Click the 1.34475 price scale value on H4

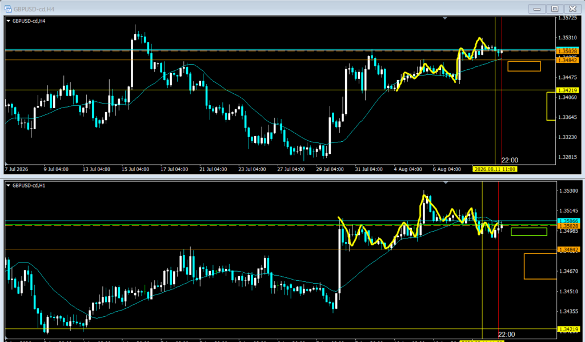coord(567,78)
